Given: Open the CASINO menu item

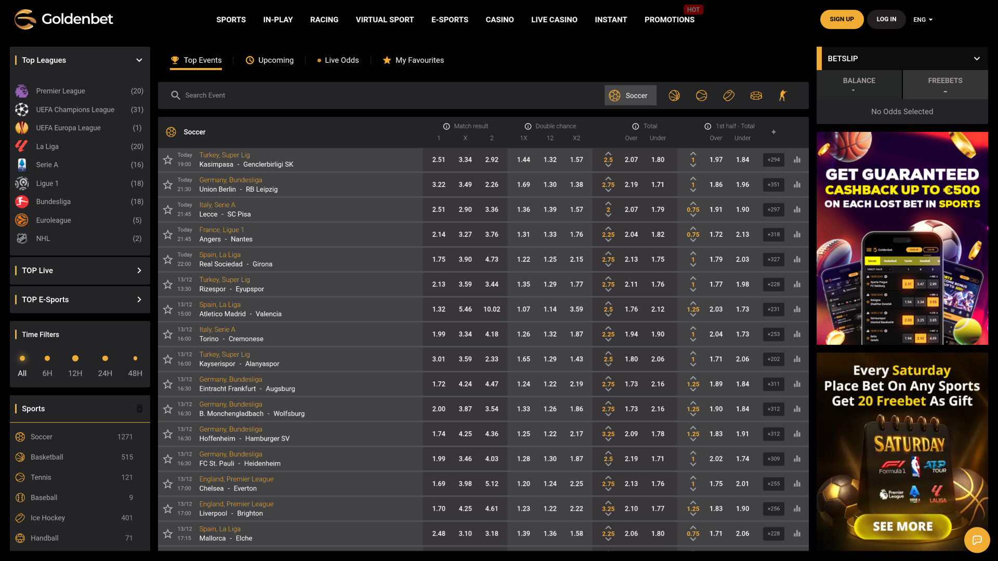Looking at the screenshot, I should (500, 19).
